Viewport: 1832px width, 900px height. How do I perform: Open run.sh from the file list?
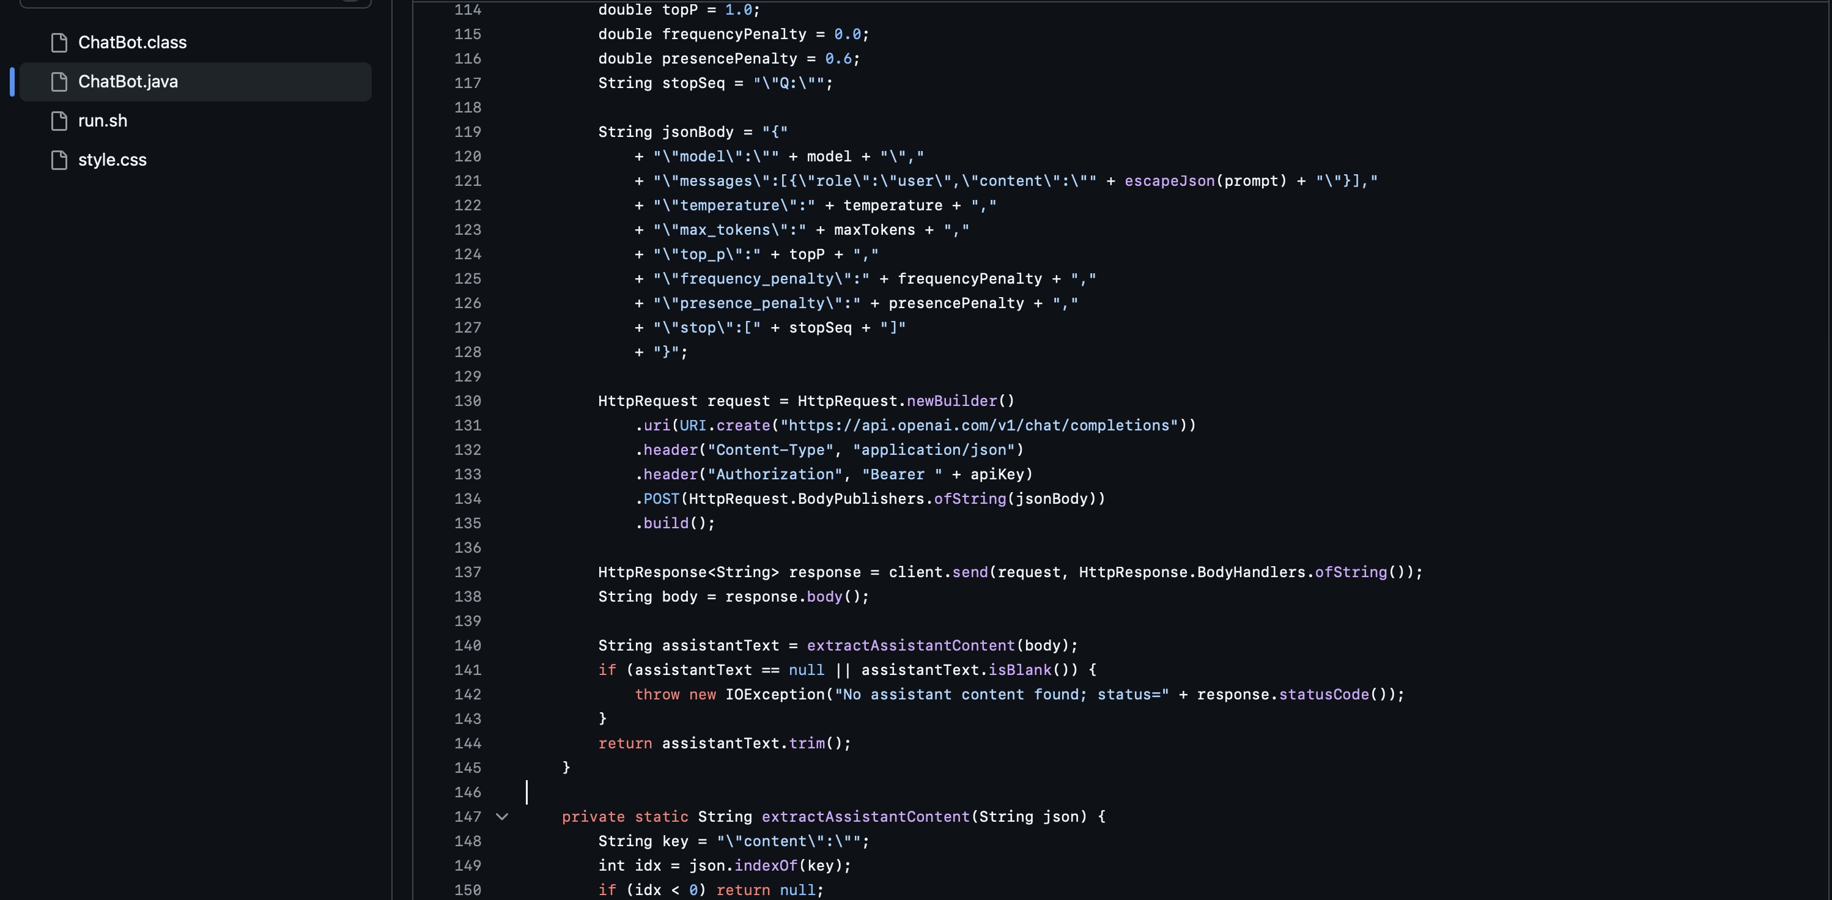coord(102,121)
